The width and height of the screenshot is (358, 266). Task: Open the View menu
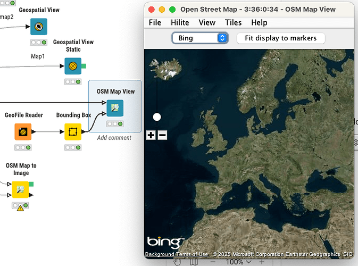pyautogui.click(x=207, y=22)
